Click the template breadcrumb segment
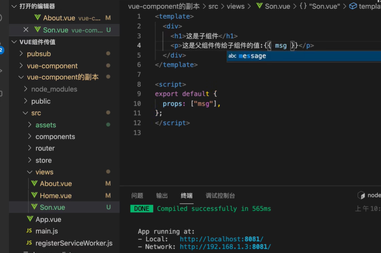Screen dimensions: 381x253 coord(370,6)
